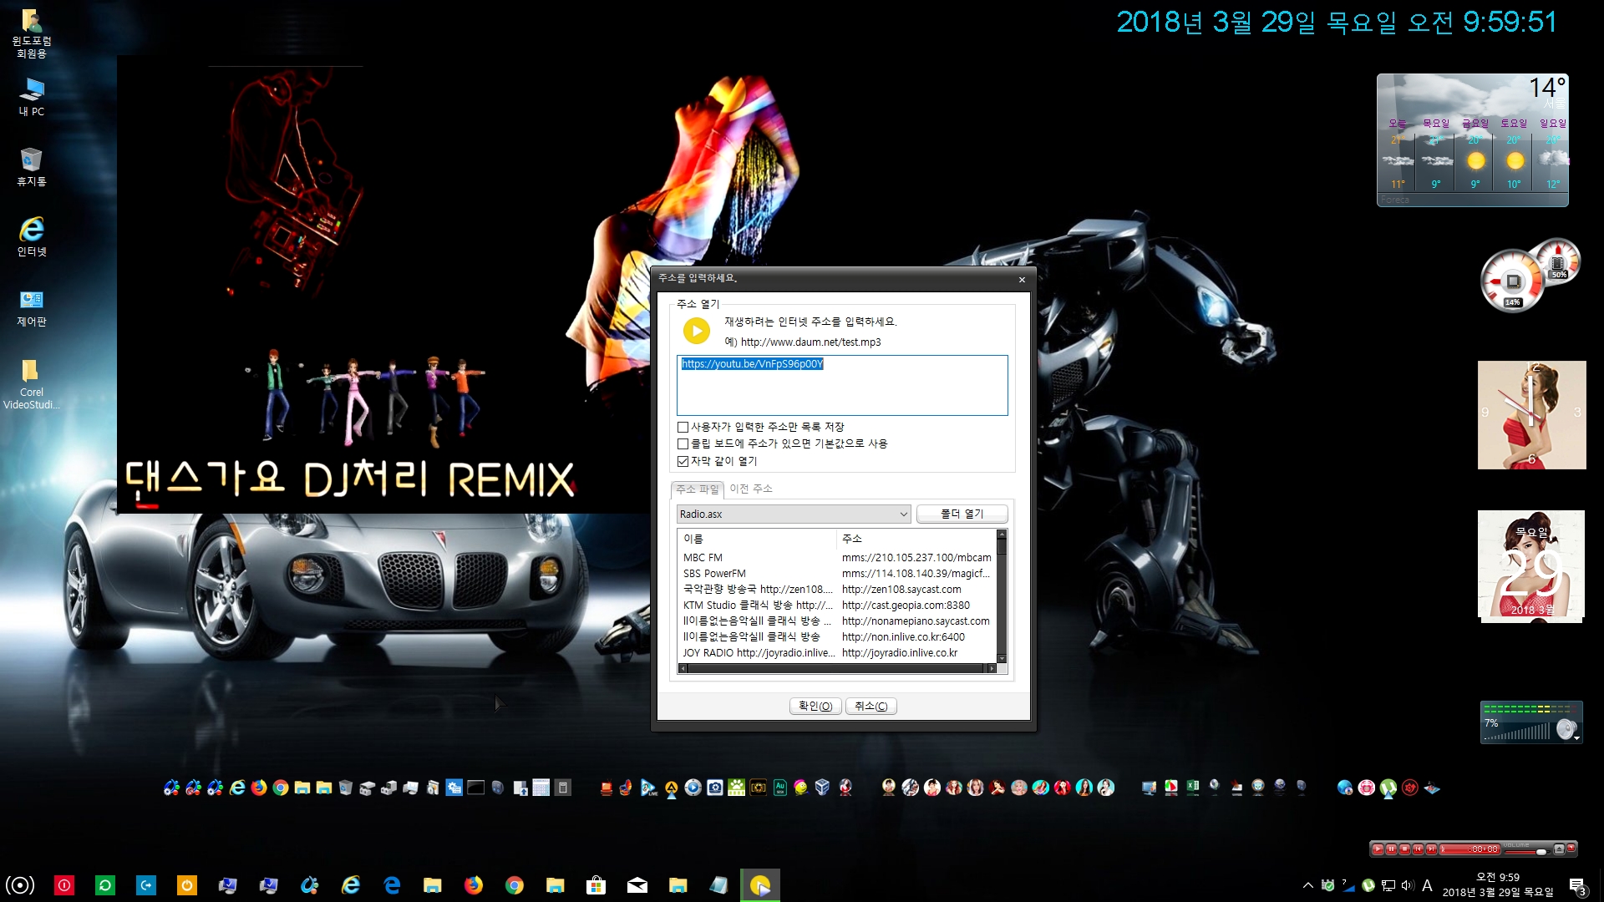Click the 'http://nonamepiano.saycast.com' address cell

[916, 621]
